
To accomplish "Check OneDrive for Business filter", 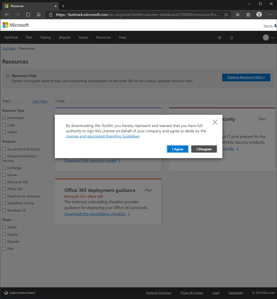I will (4, 196).
